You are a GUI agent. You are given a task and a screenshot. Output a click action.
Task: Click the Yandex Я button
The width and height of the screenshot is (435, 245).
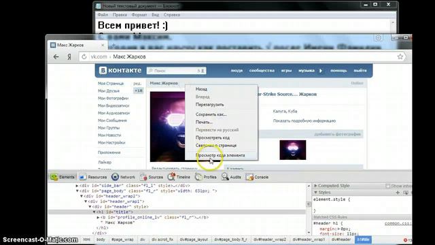coord(69,57)
